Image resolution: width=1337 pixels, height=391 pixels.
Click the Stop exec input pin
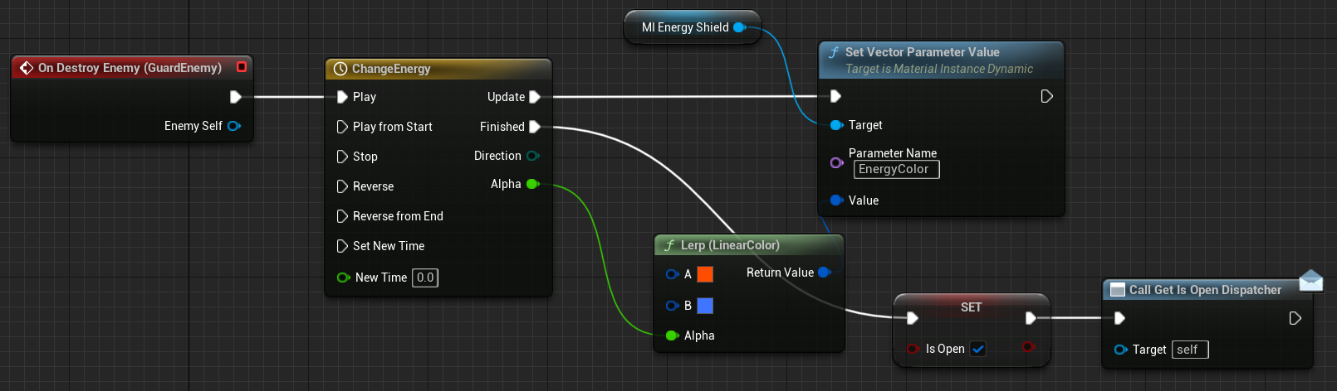point(342,157)
